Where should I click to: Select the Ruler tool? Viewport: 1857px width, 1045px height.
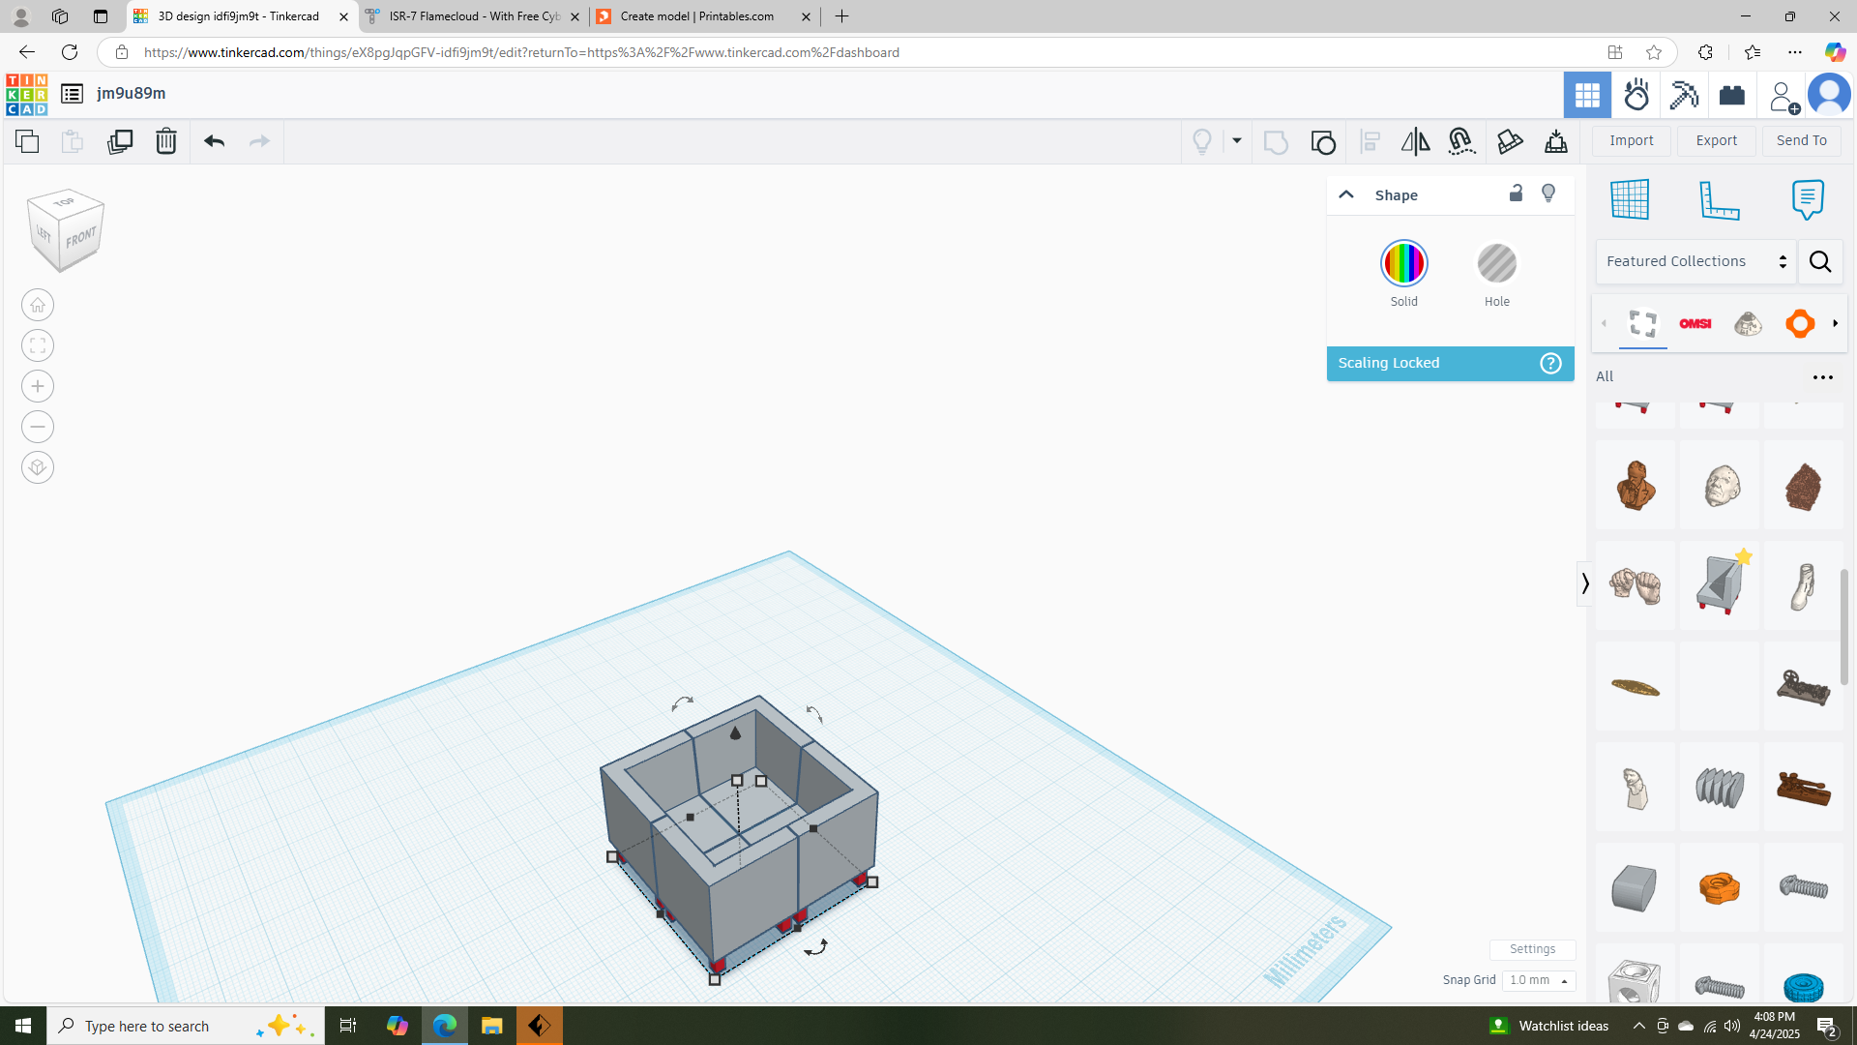coord(1719,199)
